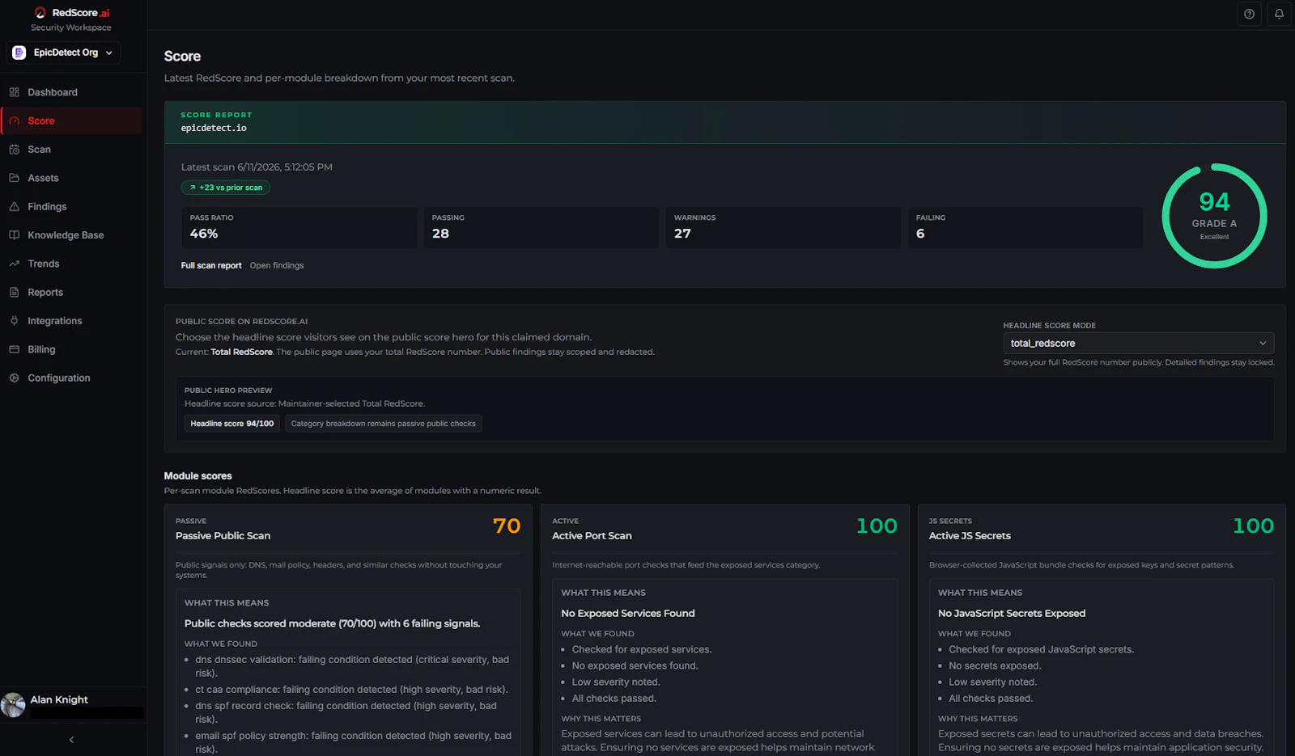This screenshot has width=1295, height=756.
Task: Click the Active JS Secrets module title
Action: (x=970, y=536)
